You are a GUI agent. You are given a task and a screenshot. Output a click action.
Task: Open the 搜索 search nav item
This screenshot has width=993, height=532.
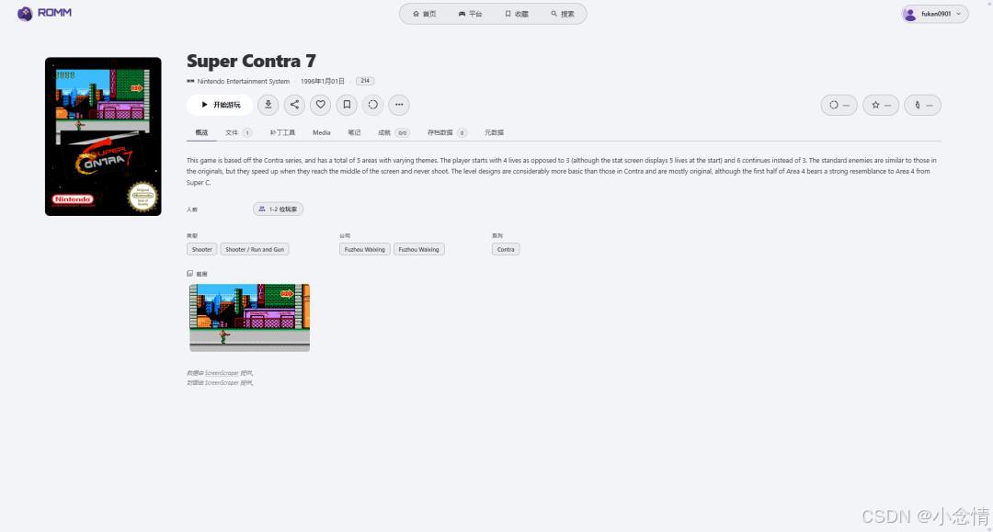pos(563,14)
